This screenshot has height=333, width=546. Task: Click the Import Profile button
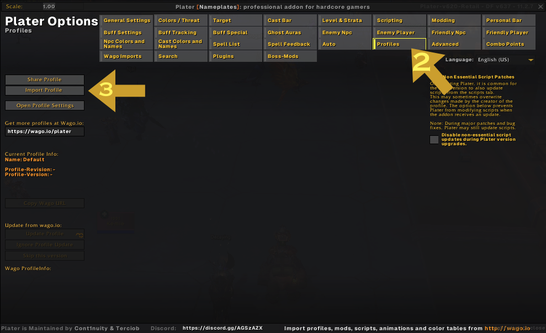(x=45, y=90)
